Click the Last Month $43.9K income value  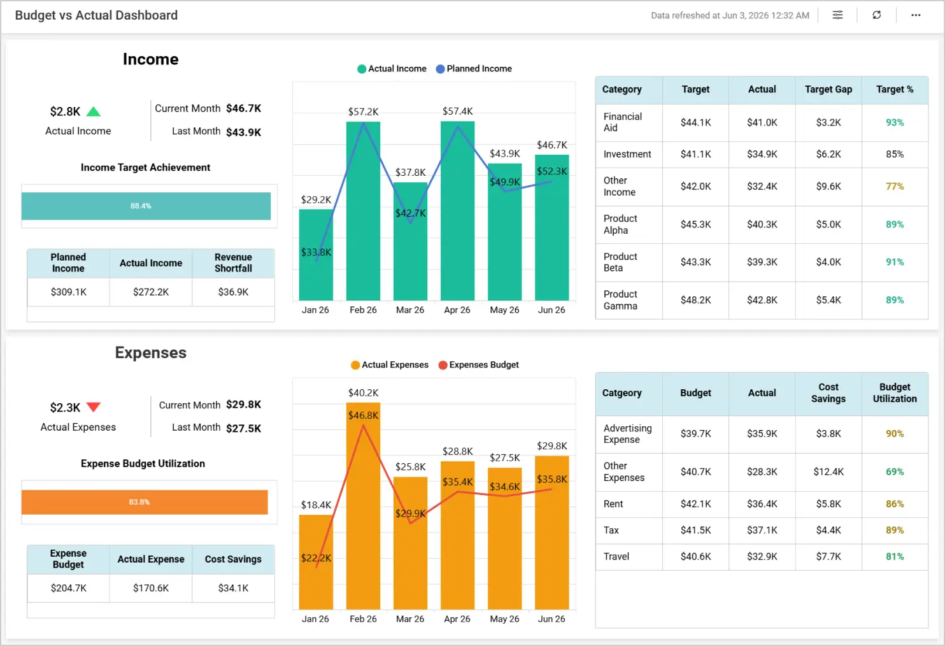click(x=244, y=132)
